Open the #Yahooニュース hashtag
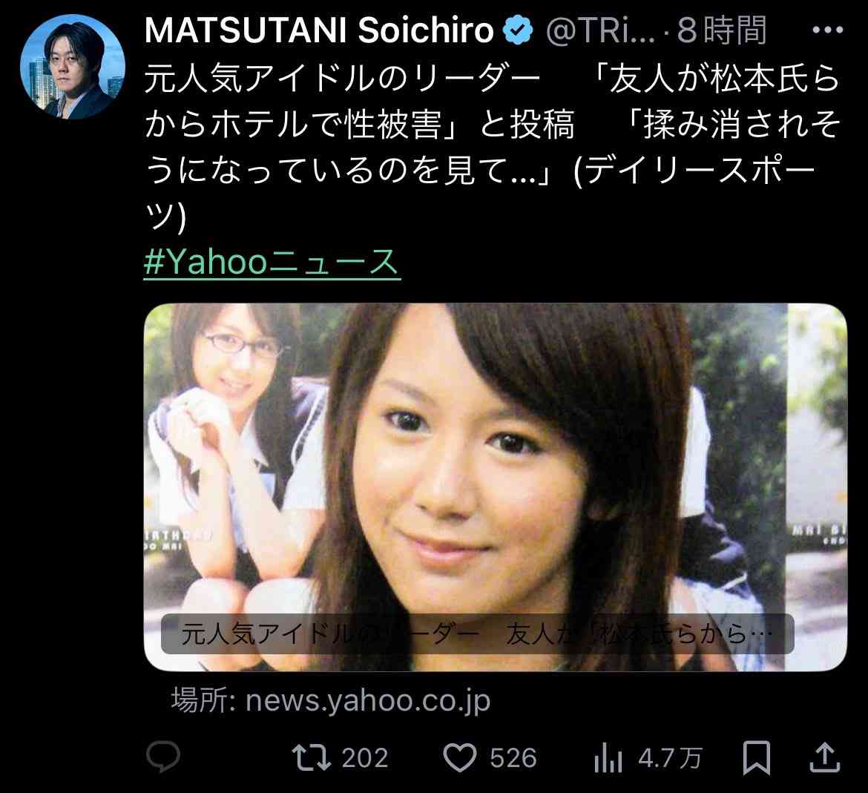Viewport: 868px width, 793px height. point(272,262)
